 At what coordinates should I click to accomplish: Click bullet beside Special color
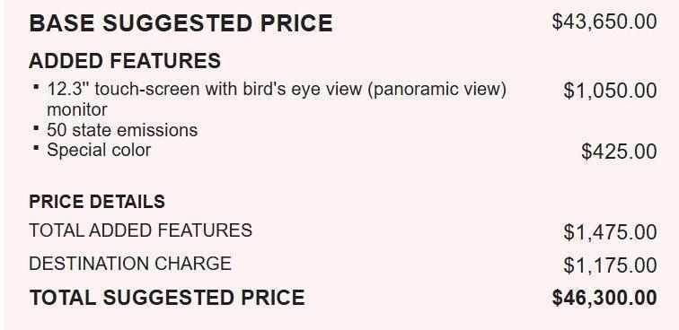[x=36, y=148]
